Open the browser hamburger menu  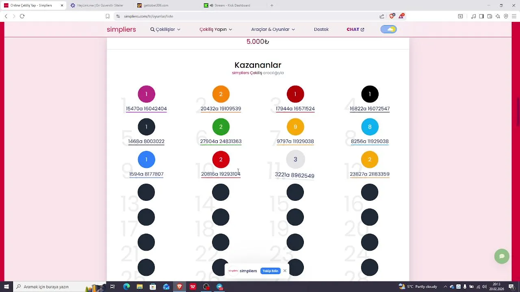click(514, 16)
